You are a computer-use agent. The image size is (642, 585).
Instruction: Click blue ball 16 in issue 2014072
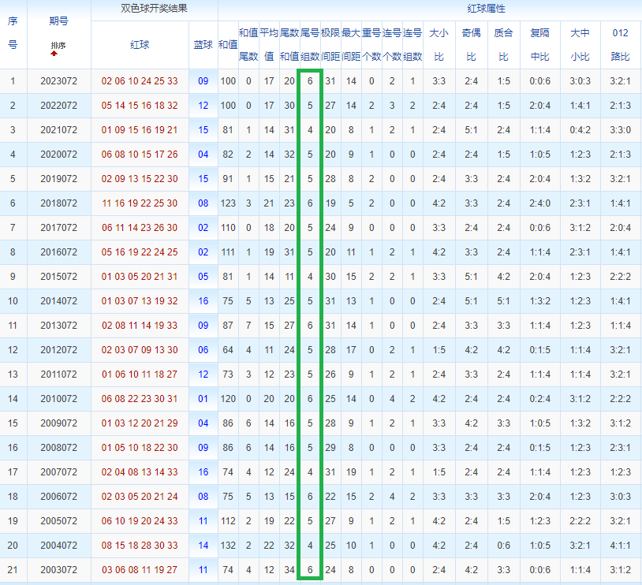[203, 301]
